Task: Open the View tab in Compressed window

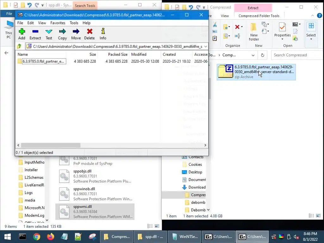Action: [x=225, y=16]
